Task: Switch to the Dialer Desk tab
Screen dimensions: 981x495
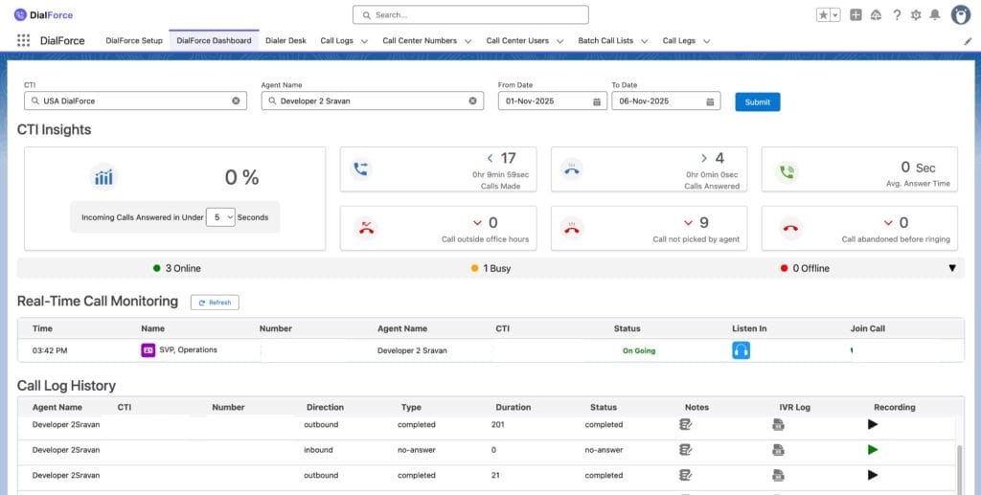Action: pos(285,40)
